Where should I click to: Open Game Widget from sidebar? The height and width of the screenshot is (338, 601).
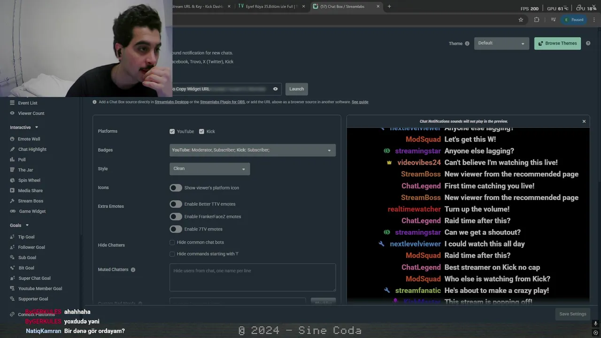[x=32, y=211]
